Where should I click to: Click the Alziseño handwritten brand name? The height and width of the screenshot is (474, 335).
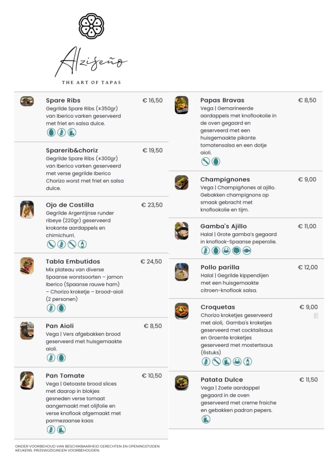tap(91, 63)
